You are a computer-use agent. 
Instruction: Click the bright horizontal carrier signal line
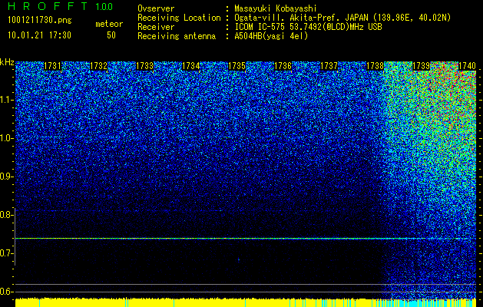click(x=246, y=239)
